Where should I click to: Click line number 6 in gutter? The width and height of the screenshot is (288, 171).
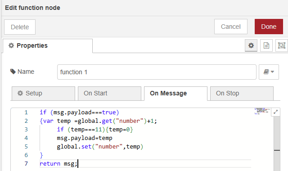tap(26, 155)
